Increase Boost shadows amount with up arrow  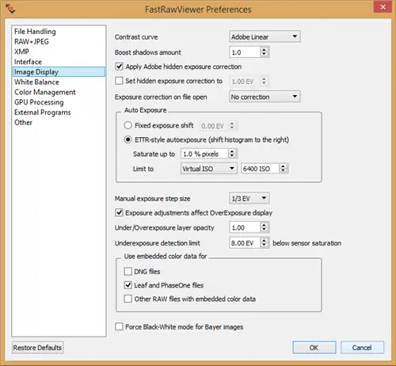pyautogui.click(x=264, y=50)
